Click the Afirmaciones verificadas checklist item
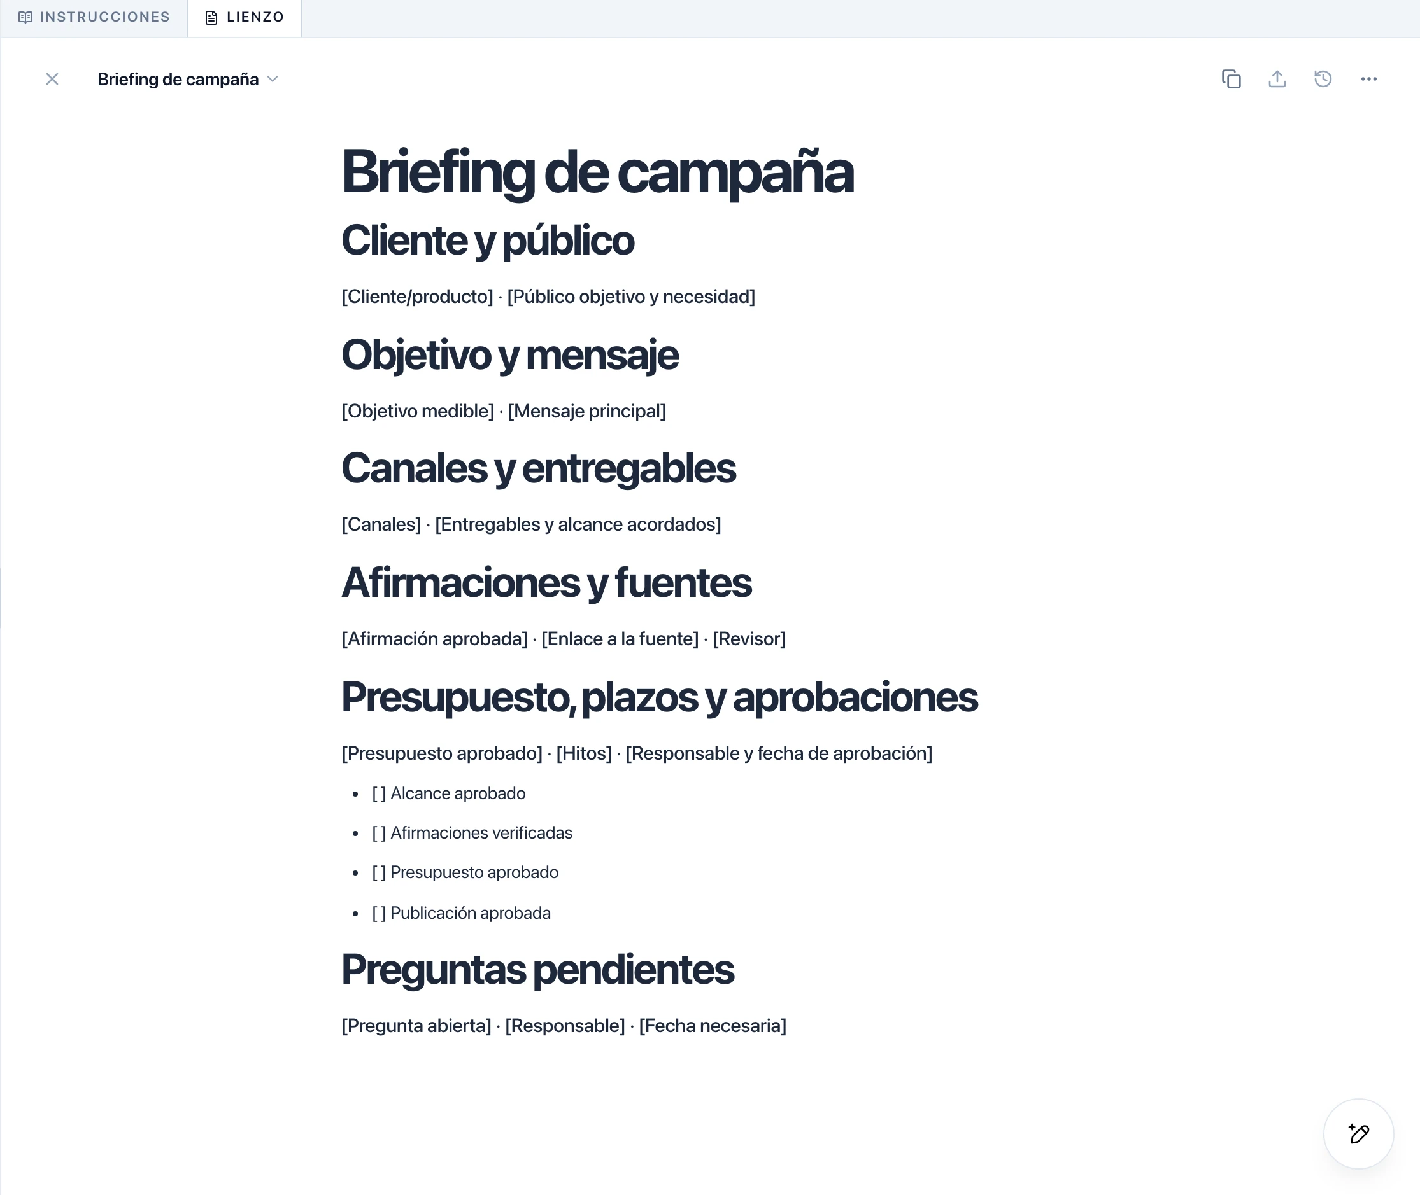 point(472,832)
